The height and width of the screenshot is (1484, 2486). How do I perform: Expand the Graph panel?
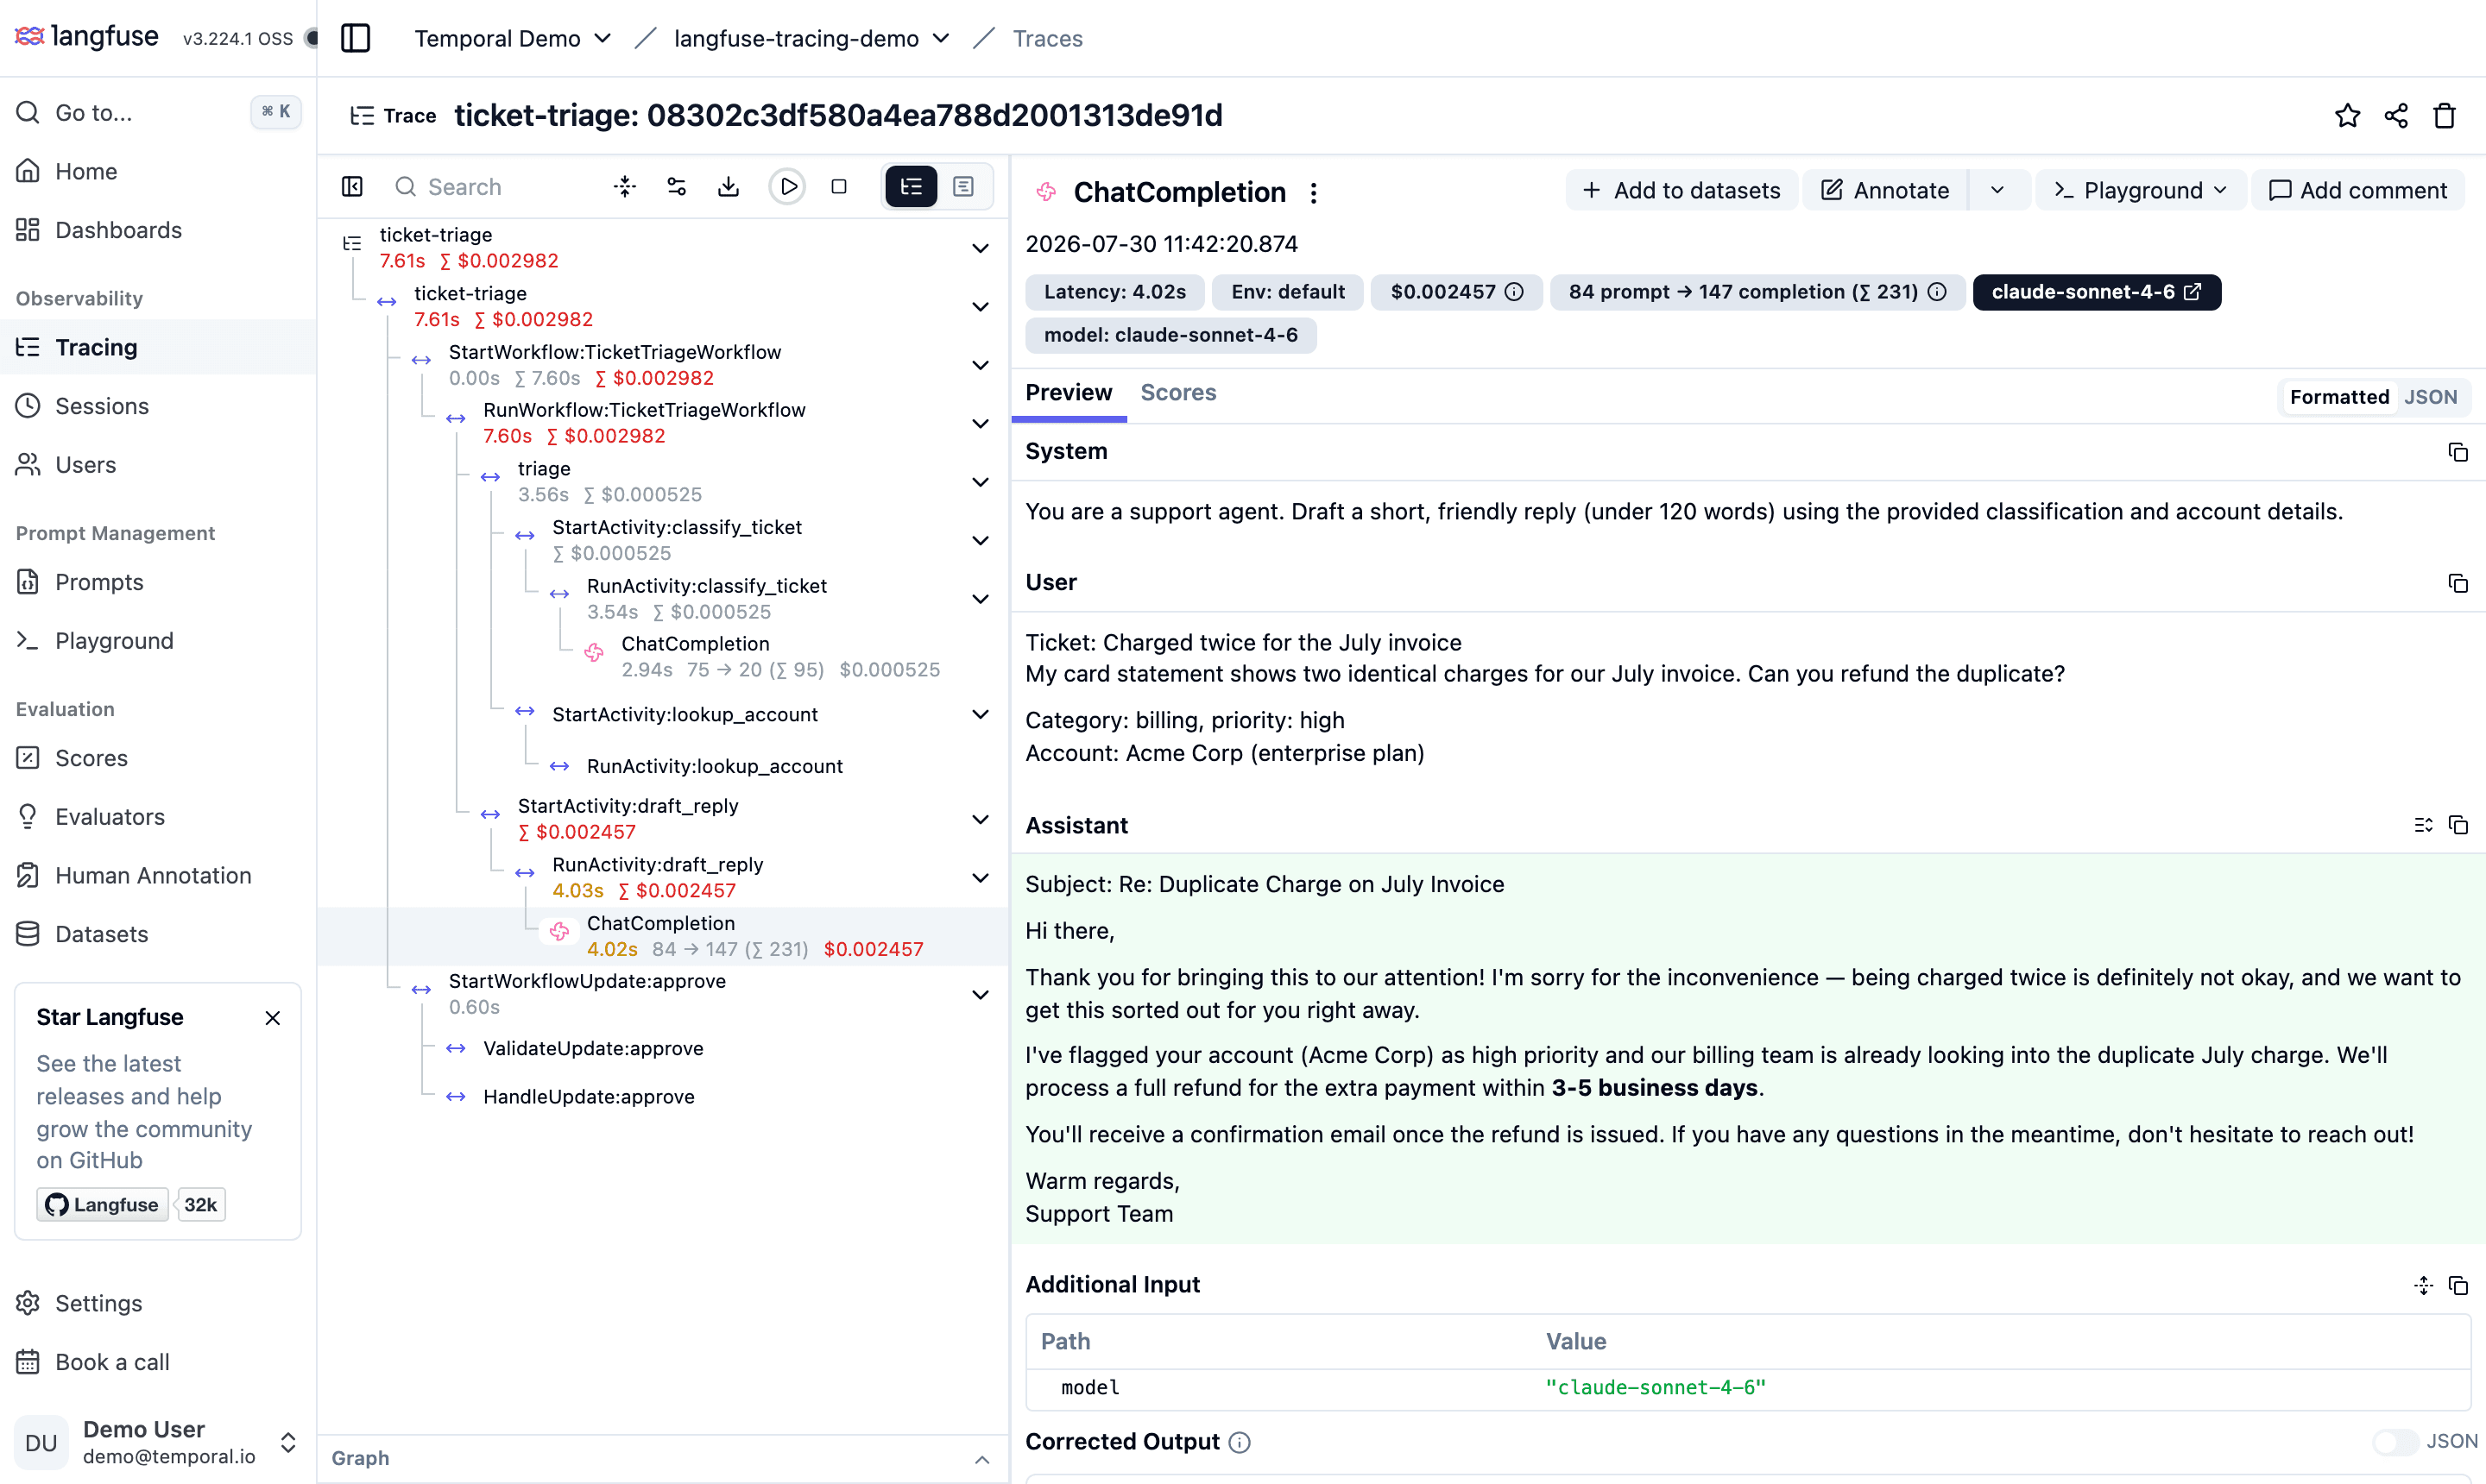(982, 1459)
